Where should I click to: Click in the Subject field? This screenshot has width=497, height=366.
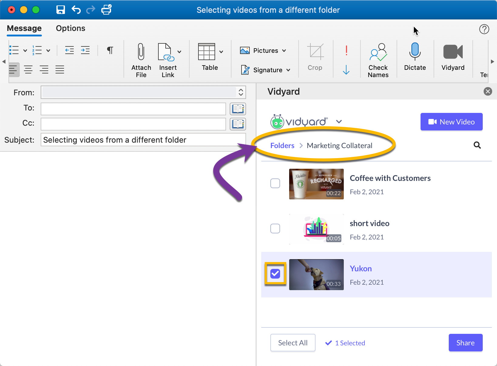pyautogui.click(x=143, y=140)
